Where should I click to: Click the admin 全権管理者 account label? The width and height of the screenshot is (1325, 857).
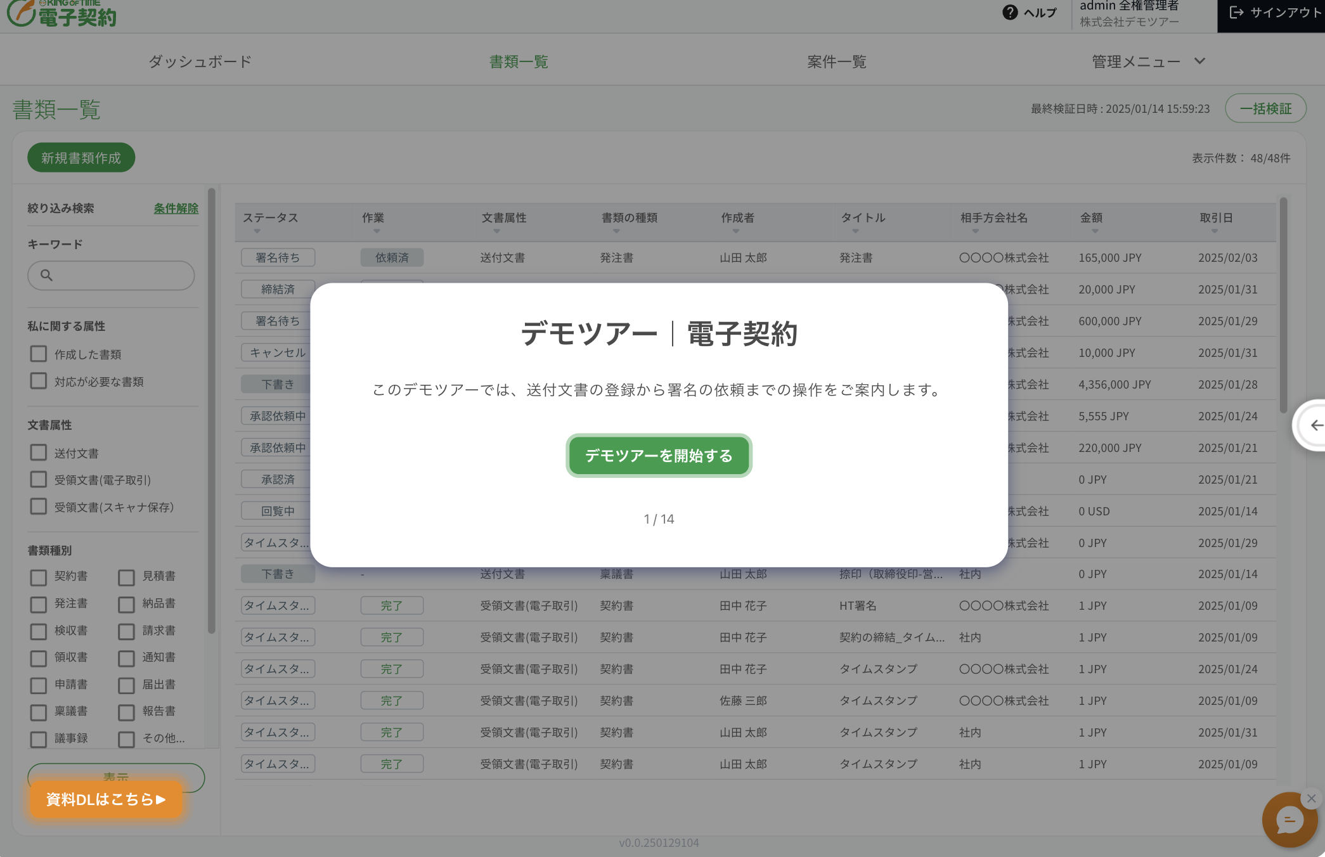1129,6
